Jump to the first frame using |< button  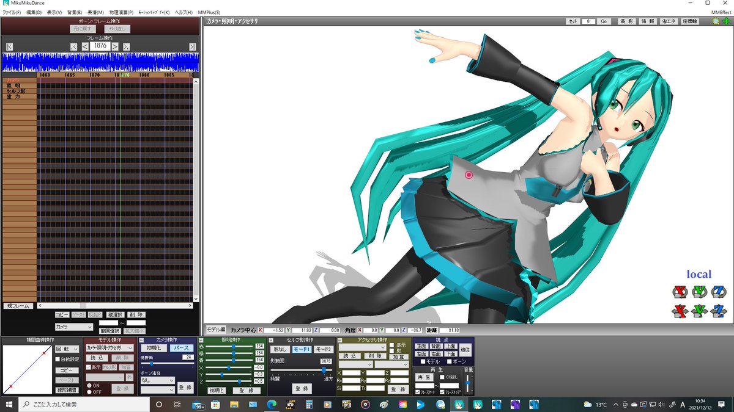pyautogui.click(x=9, y=46)
